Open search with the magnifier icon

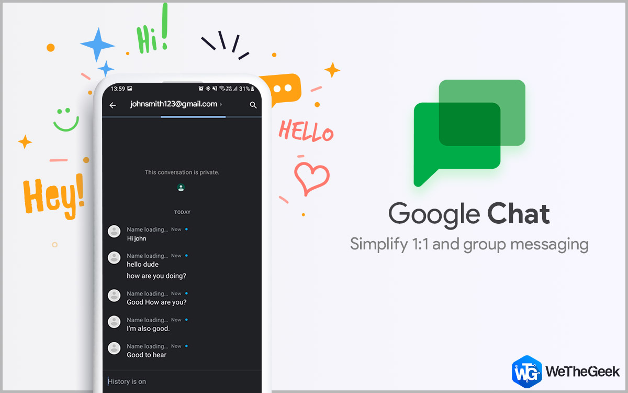click(x=253, y=105)
